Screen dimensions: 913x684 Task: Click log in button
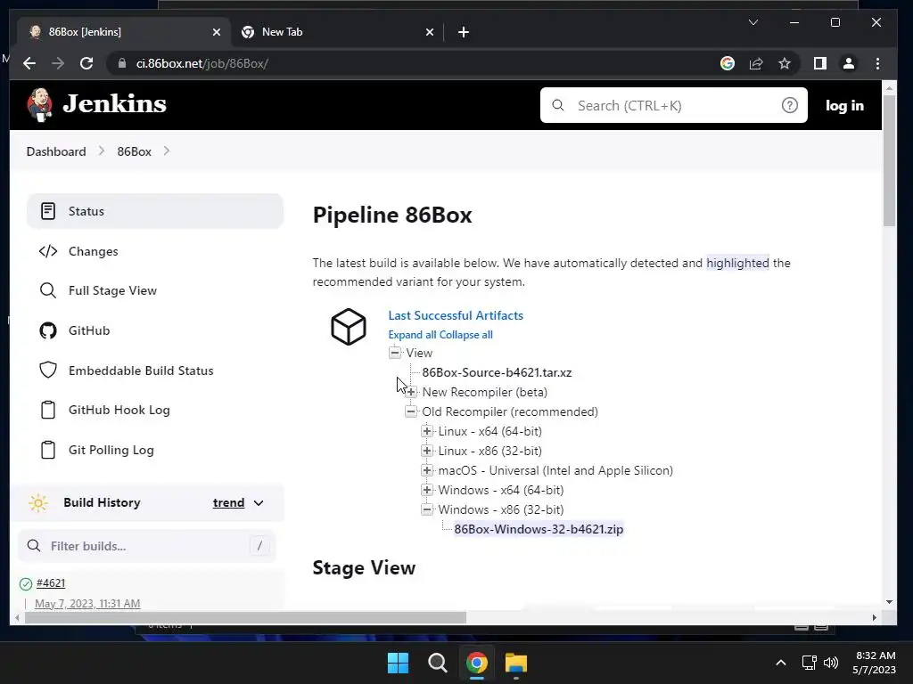(844, 105)
